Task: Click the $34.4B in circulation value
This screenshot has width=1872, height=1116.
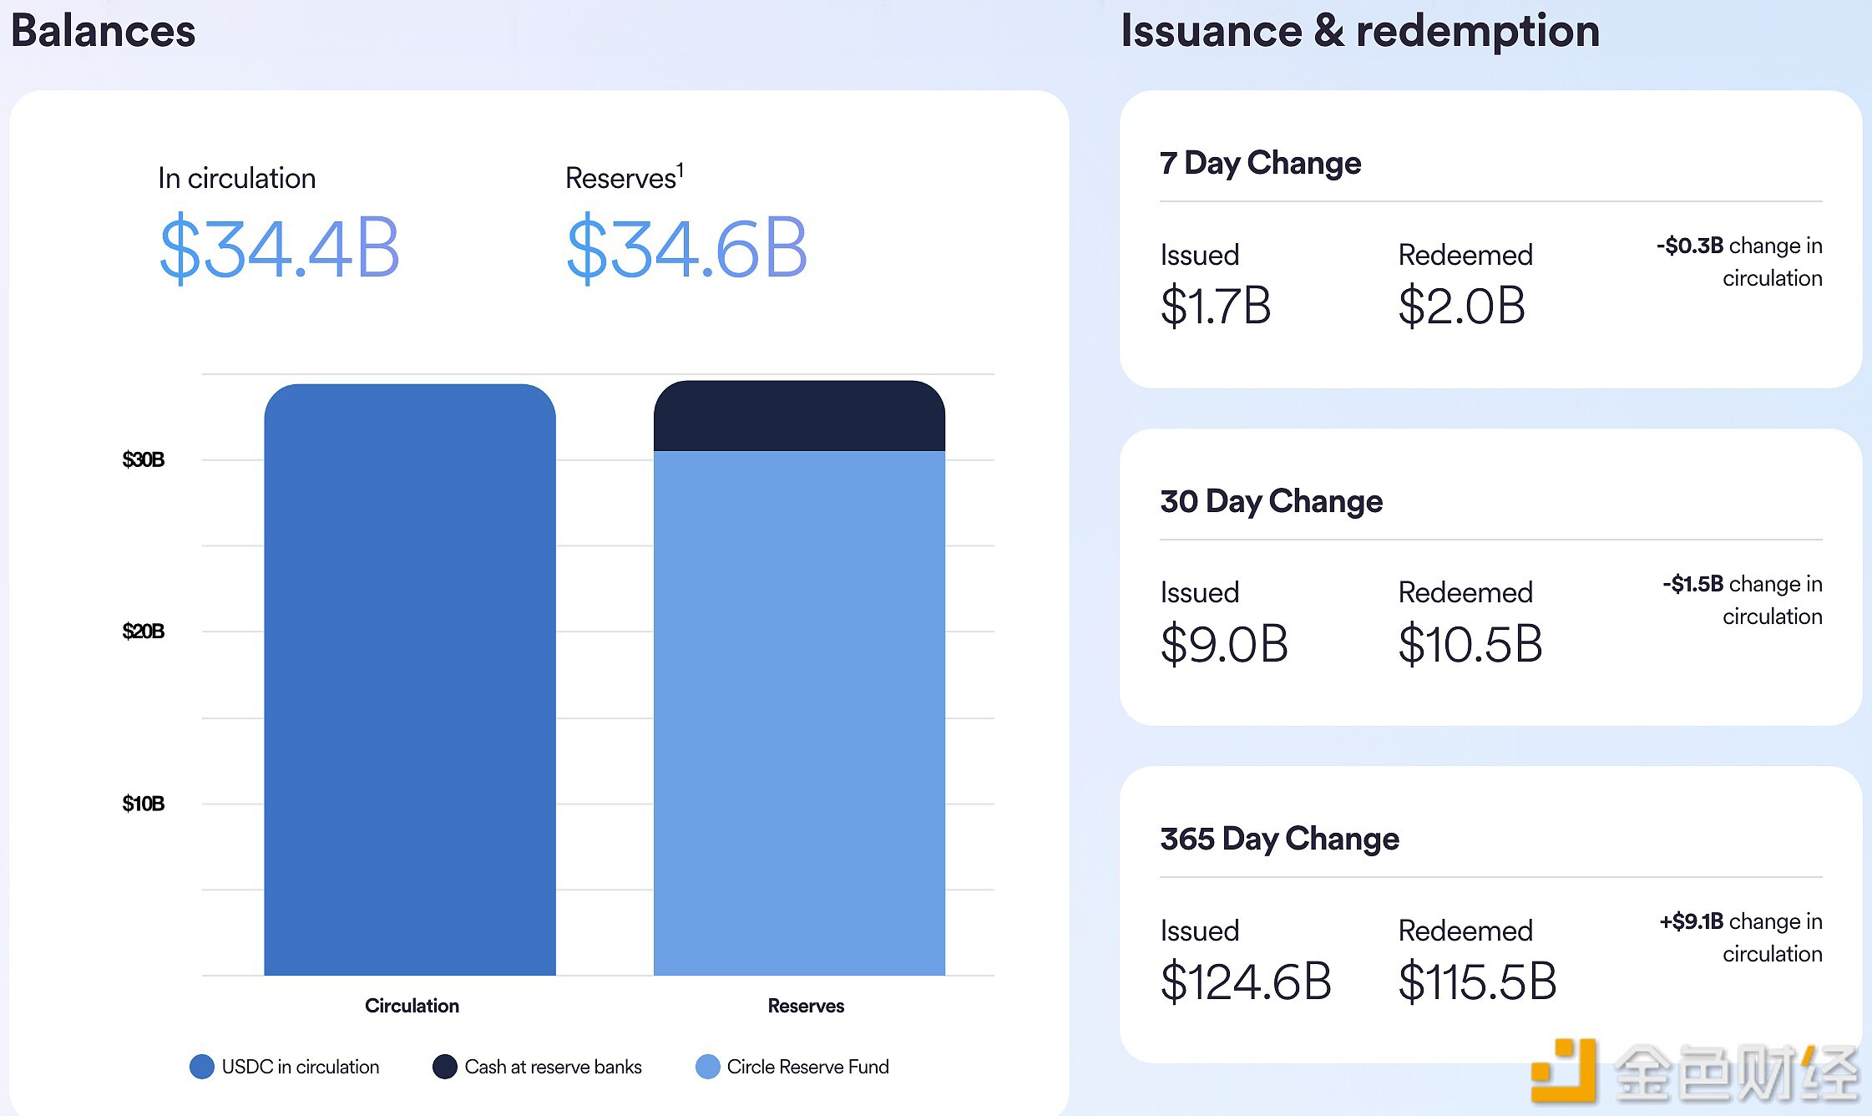Action: click(x=280, y=247)
